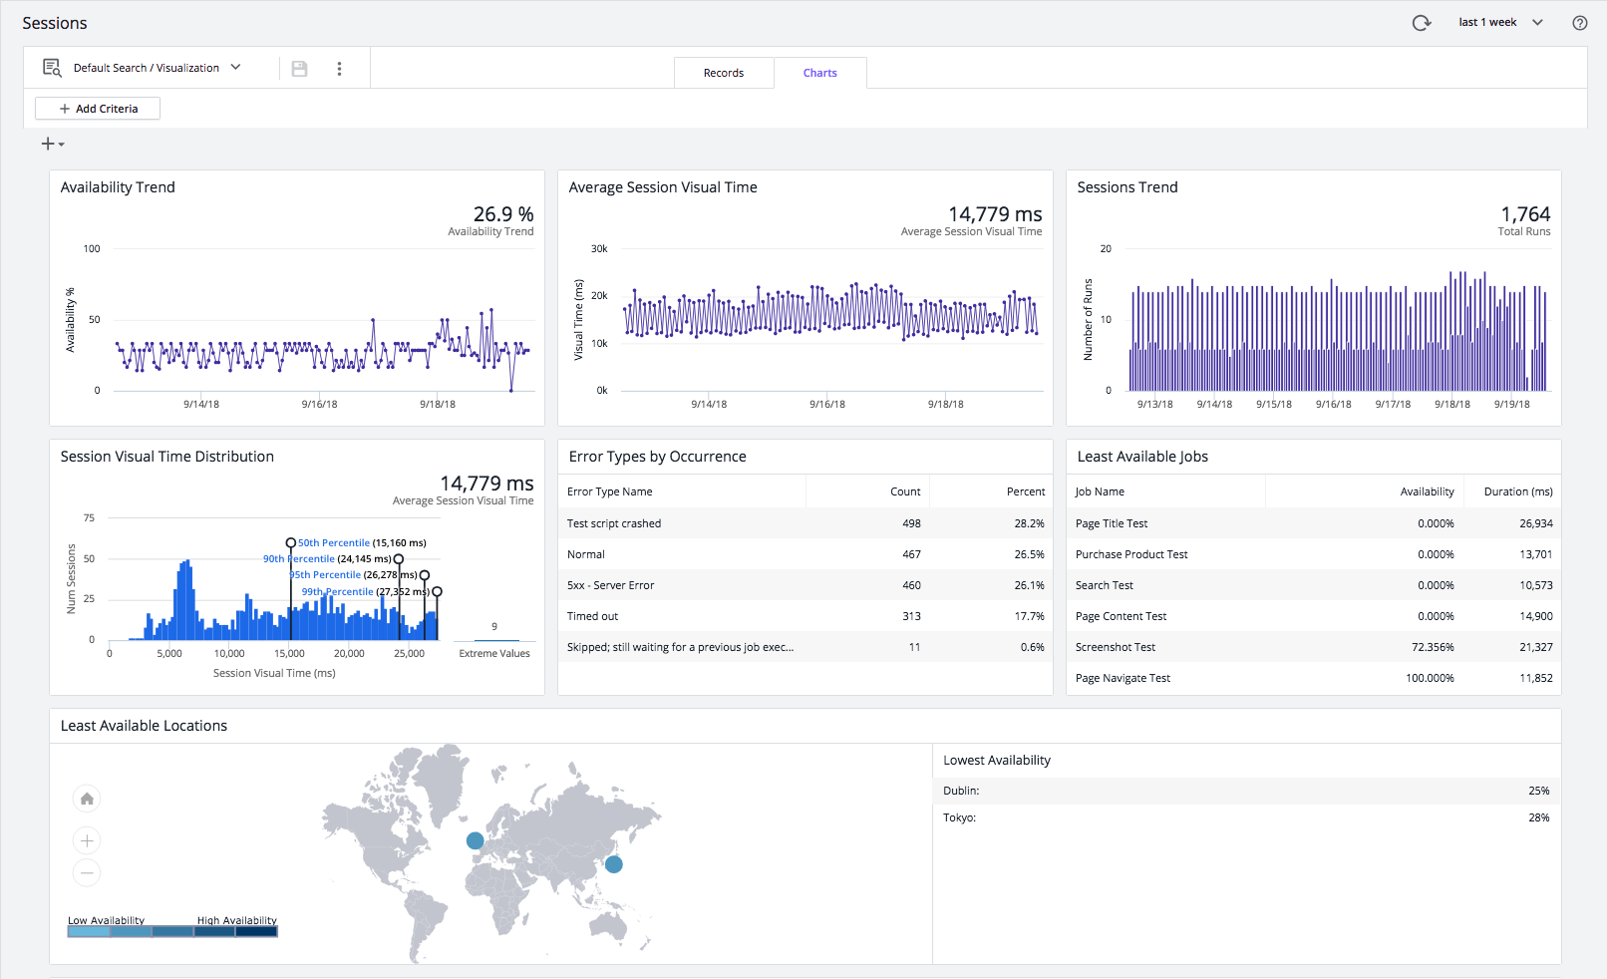This screenshot has height=979, width=1607.
Task: Select the Test script crashed row
Action: click(805, 523)
